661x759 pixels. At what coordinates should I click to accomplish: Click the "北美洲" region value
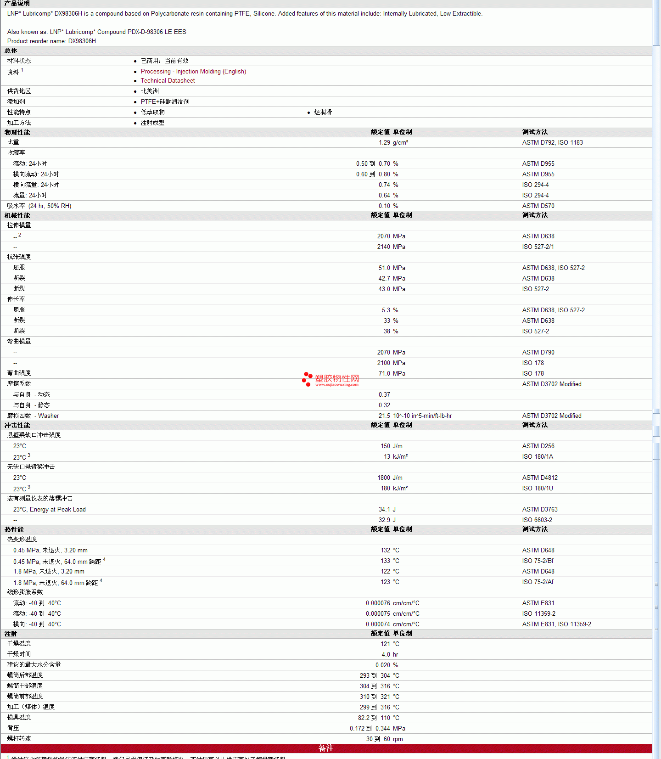[x=150, y=91]
